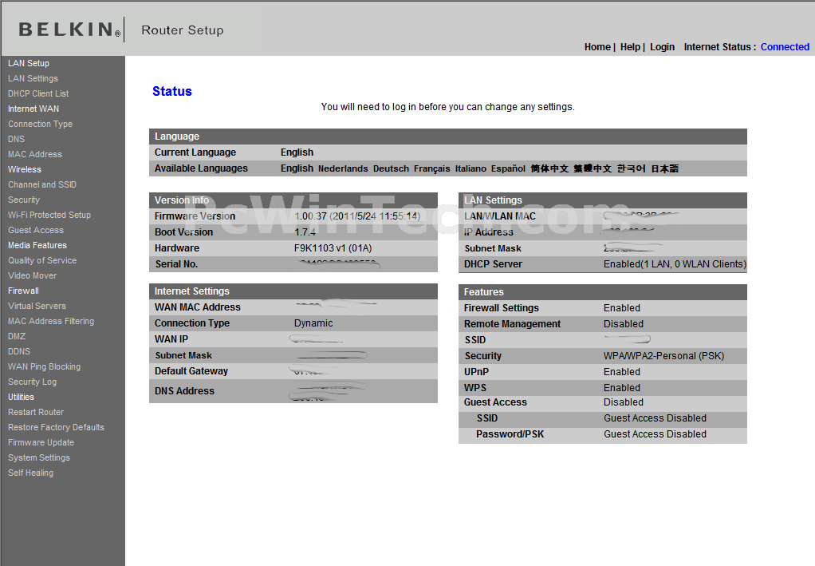This screenshot has width=815, height=566.
Task: Click the Status page heading
Action: (172, 92)
